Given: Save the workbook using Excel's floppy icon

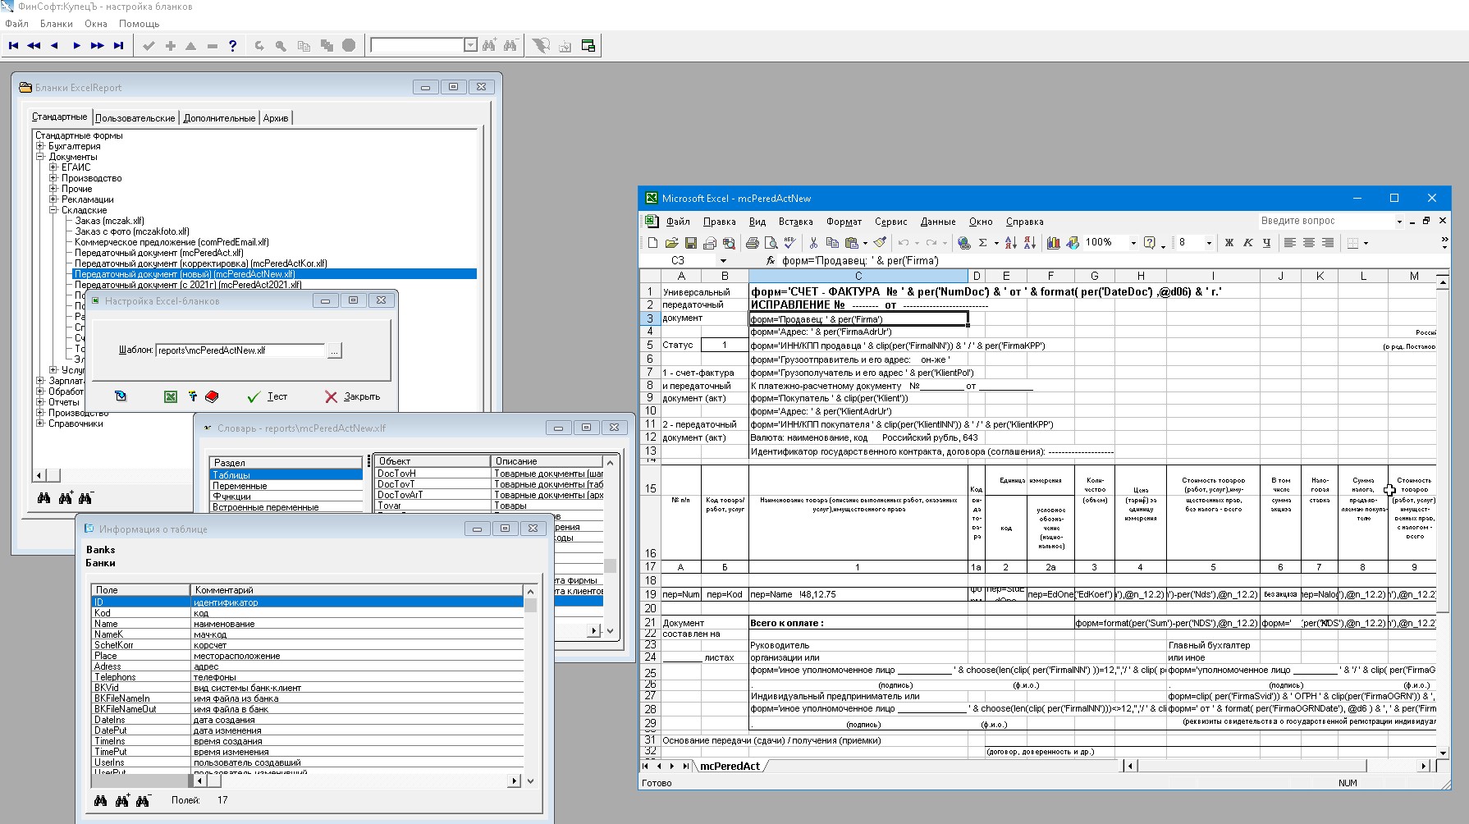Looking at the screenshot, I should coord(691,243).
